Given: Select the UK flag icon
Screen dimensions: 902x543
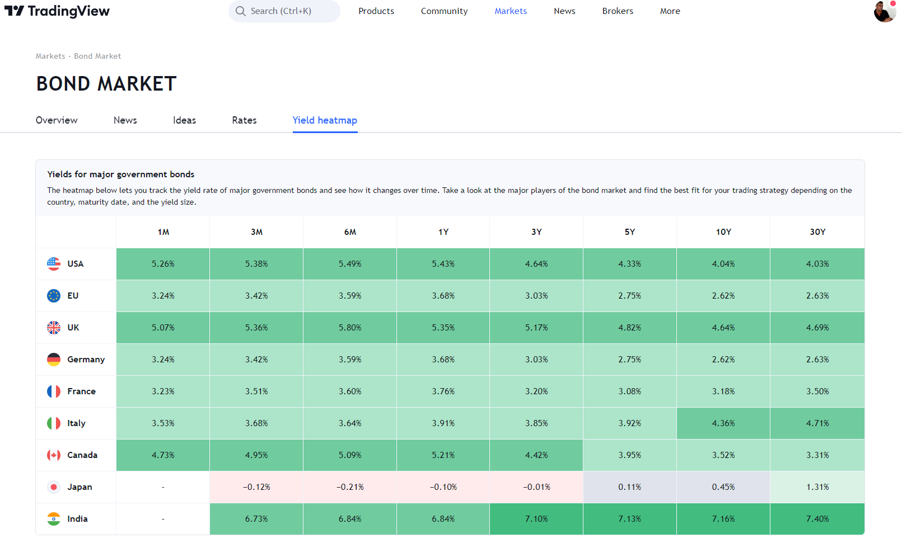Looking at the screenshot, I should coord(53,328).
